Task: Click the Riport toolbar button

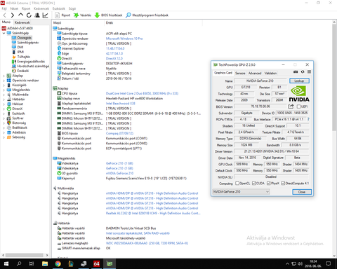Action: pyautogui.click(x=62, y=15)
